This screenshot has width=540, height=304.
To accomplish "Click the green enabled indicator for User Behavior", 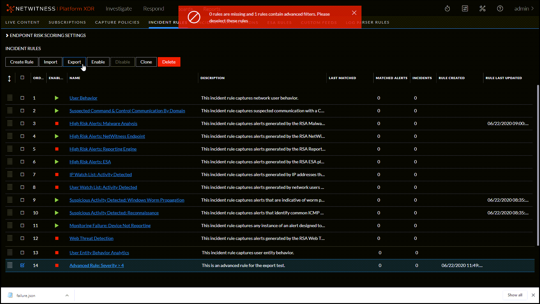I will (x=57, y=98).
